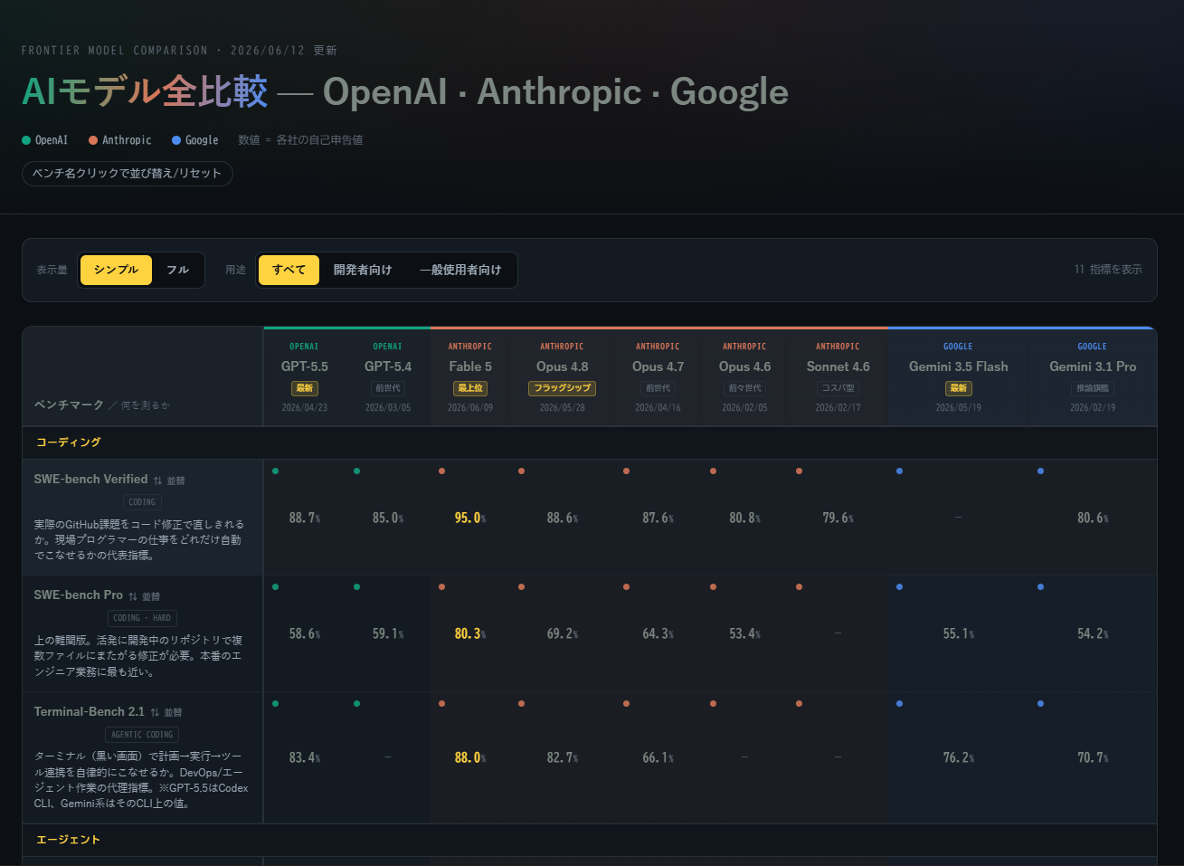The width and height of the screenshot is (1184, 866).
Task: Click the 88.0% Terminal-Bench score
Action: [470, 757]
